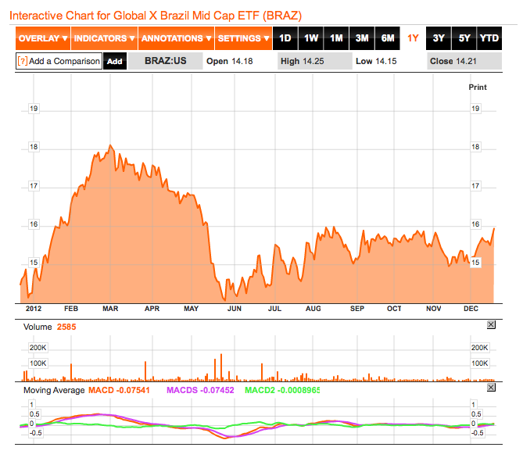Viewport: 523px width, 458px height.
Task: Click the Moving Average panel title
Action: [54, 390]
